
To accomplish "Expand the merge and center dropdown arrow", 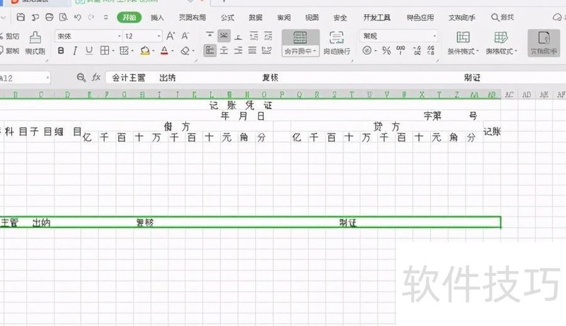I will pyautogui.click(x=315, y=51).
